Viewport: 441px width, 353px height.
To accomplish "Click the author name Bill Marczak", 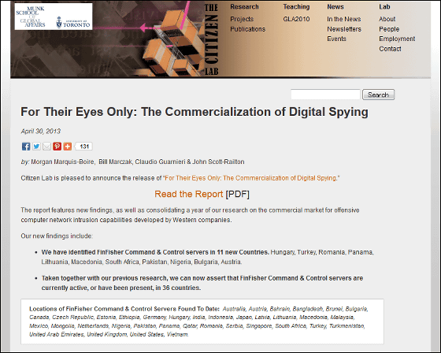I will 115,162.
